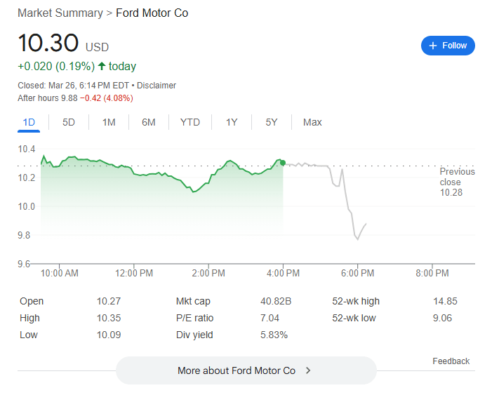The width and height of the screenshot is (499, 395).
Task: Open the Feedback link
Action: [451, 361]
